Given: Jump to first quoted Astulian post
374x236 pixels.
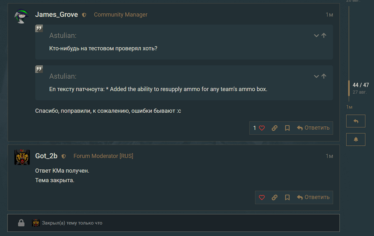Looking at the screenshot, I should pos(324,35).
